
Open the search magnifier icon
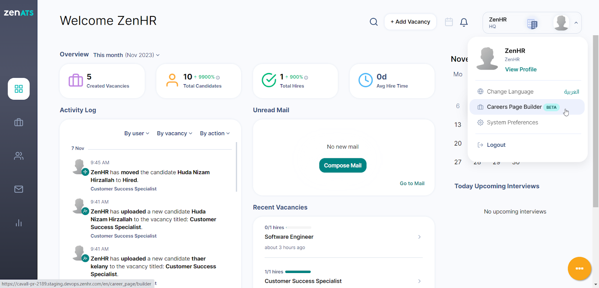374,22
